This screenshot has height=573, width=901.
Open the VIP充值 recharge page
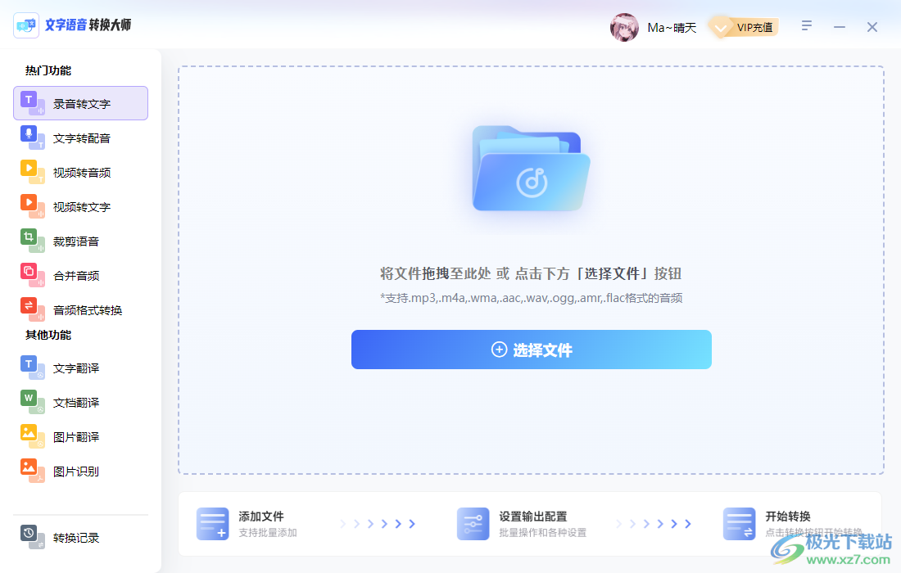[x=748, y=26]
